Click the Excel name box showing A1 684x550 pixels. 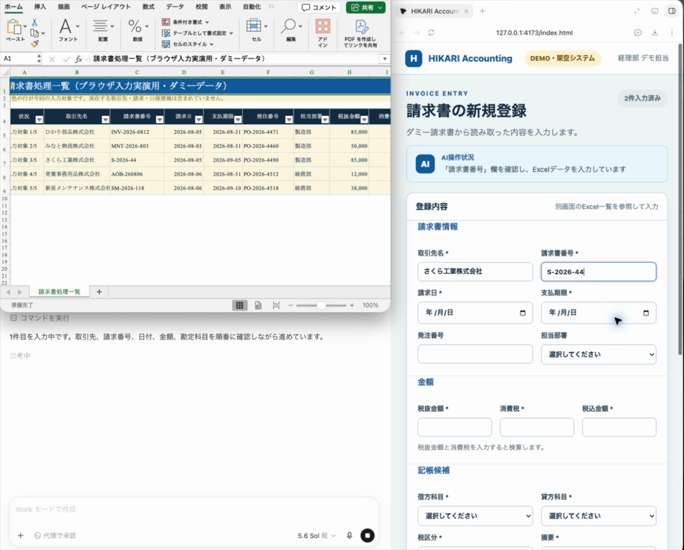pyautogui.click(x=18, y=59)
